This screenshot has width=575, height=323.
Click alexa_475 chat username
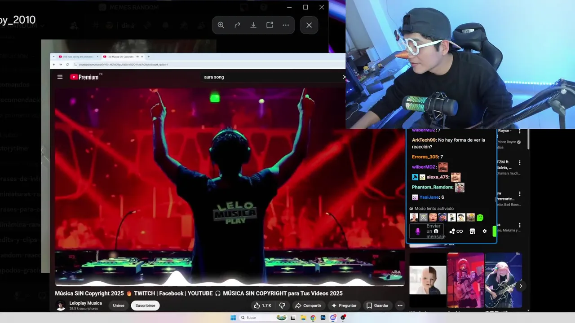point(438,177)
